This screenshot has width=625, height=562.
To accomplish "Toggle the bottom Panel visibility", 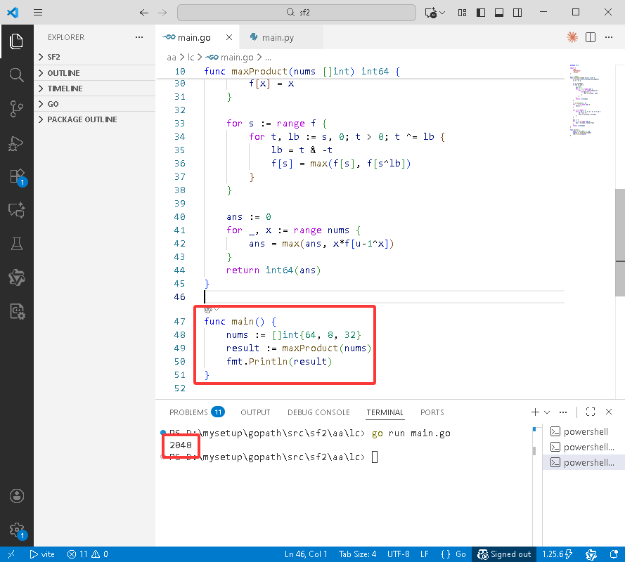I will point(499,13).
